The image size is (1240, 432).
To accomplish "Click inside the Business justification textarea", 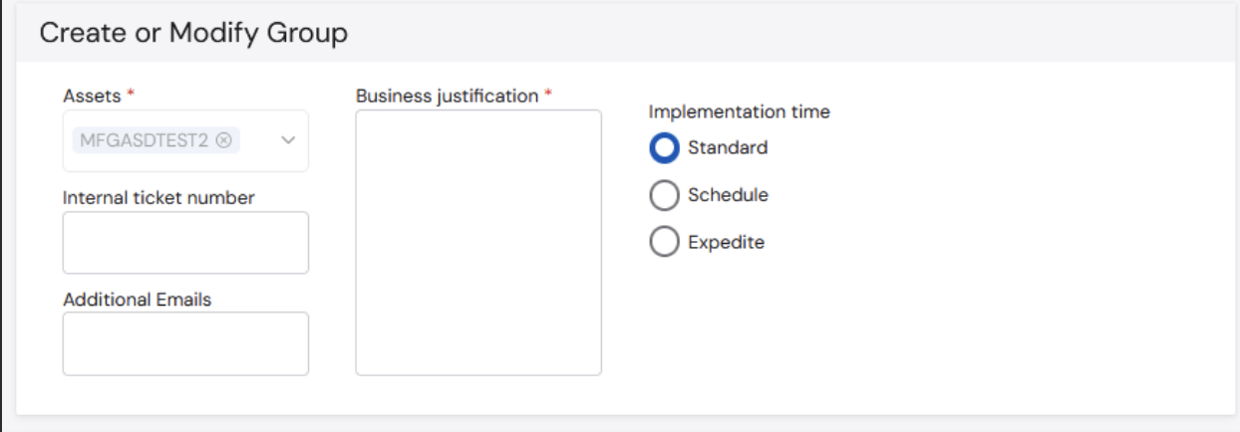I will pyautogui.click(x=478, y=243).
